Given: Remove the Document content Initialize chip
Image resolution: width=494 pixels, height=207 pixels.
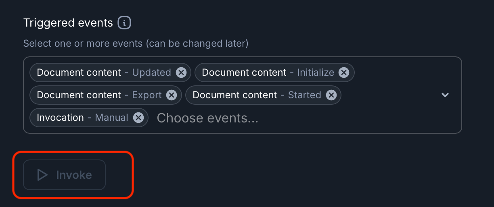Looking at the screenshot, I should (343, 72).
